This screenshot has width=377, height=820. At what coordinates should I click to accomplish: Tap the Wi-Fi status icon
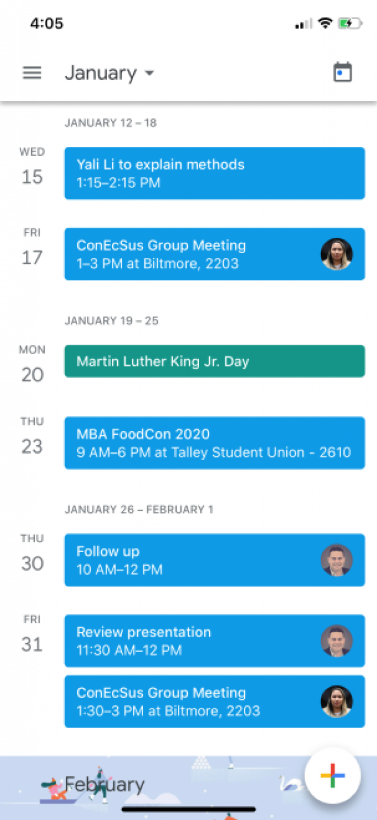point(325,23)
